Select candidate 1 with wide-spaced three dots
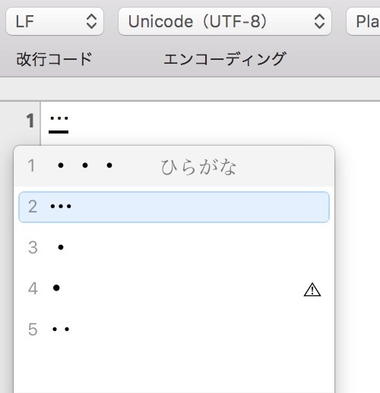380x393 pixels. [174, 166]
